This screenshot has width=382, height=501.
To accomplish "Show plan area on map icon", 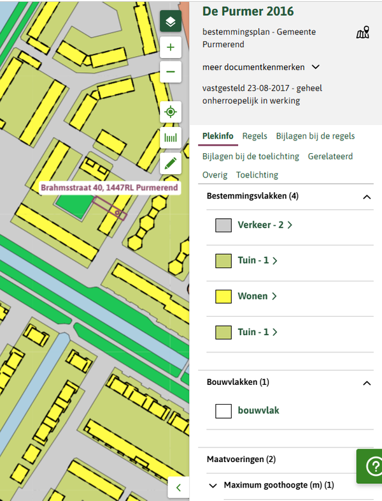I will coord(362,32).
